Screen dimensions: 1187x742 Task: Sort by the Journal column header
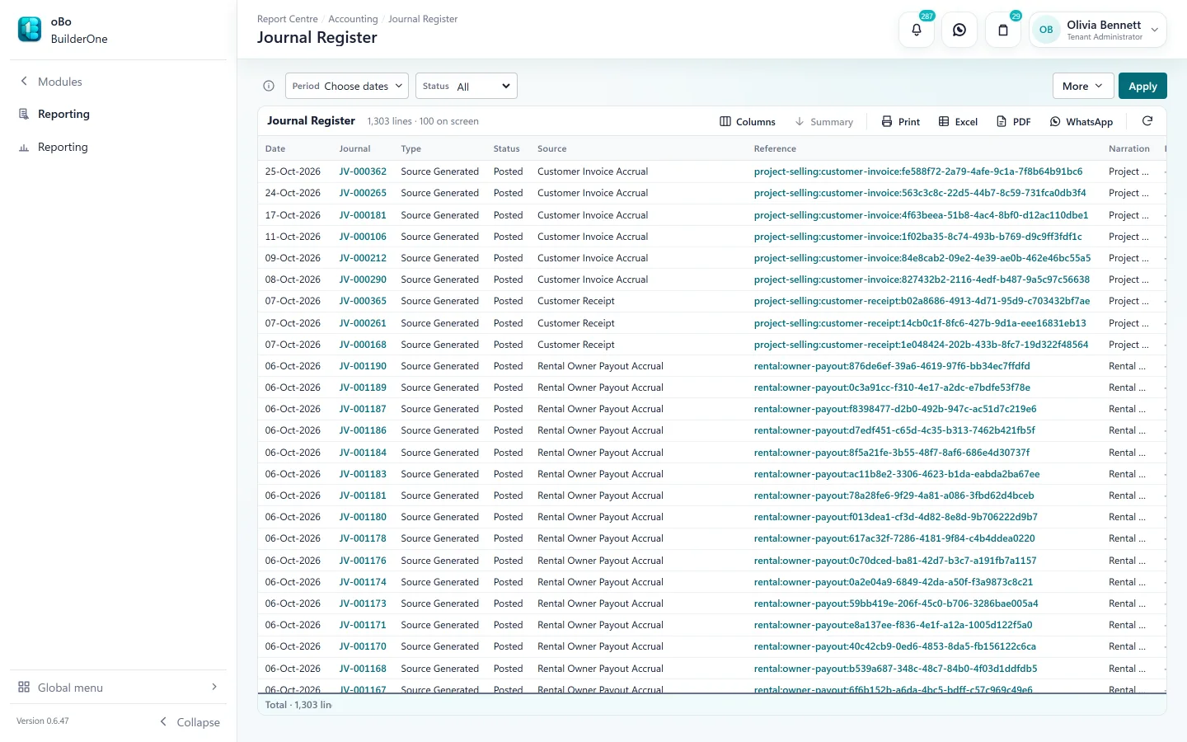(354, 148)
